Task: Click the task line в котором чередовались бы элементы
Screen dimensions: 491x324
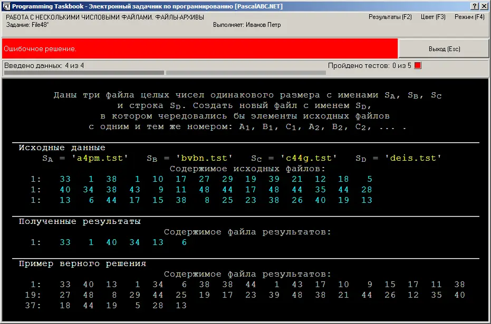Action: coord(245,116)
